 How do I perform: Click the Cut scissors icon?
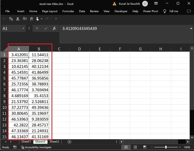tap(18, 19)
